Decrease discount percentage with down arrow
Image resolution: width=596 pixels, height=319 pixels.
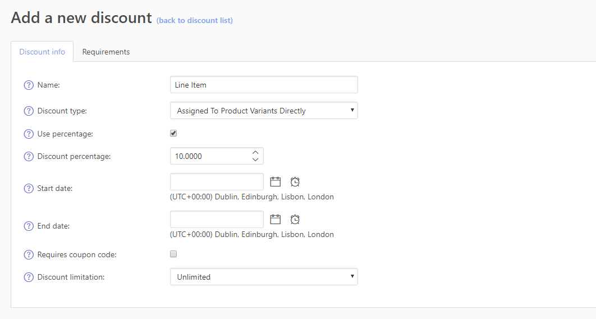click(x=255, y=160)
